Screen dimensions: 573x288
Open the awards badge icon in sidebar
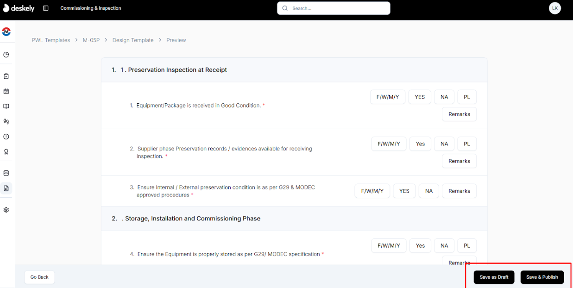(6, 151)
